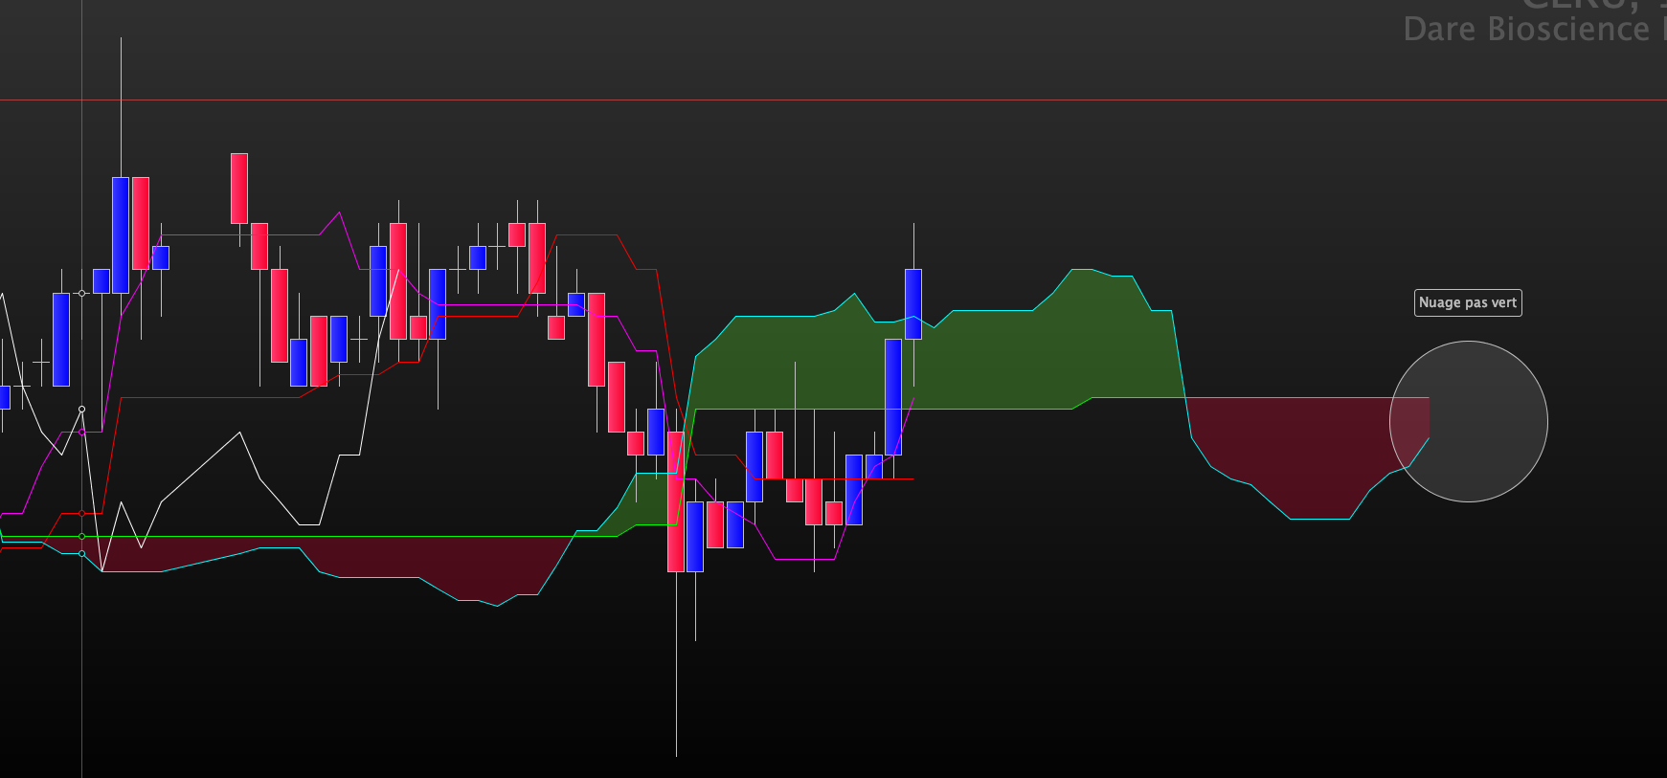This screenshot has height=778, width=1667.
Task: Click the blue candle with the tallest upper wick
Action: click(121, 234)
